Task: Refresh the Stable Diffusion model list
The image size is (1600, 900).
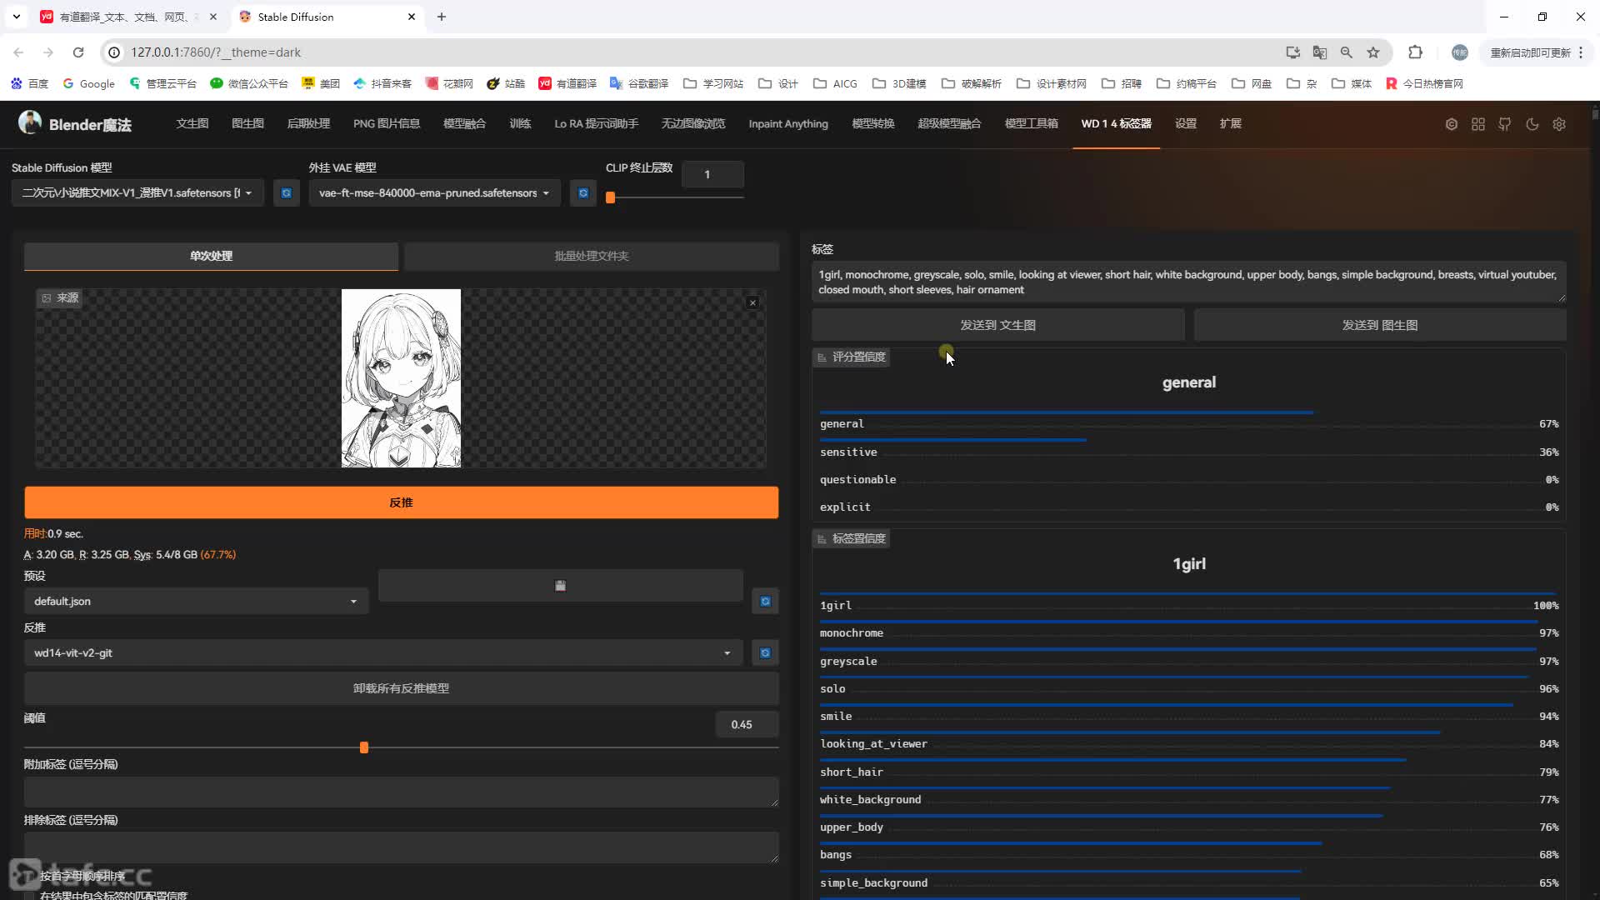Action: pos(287,192)
